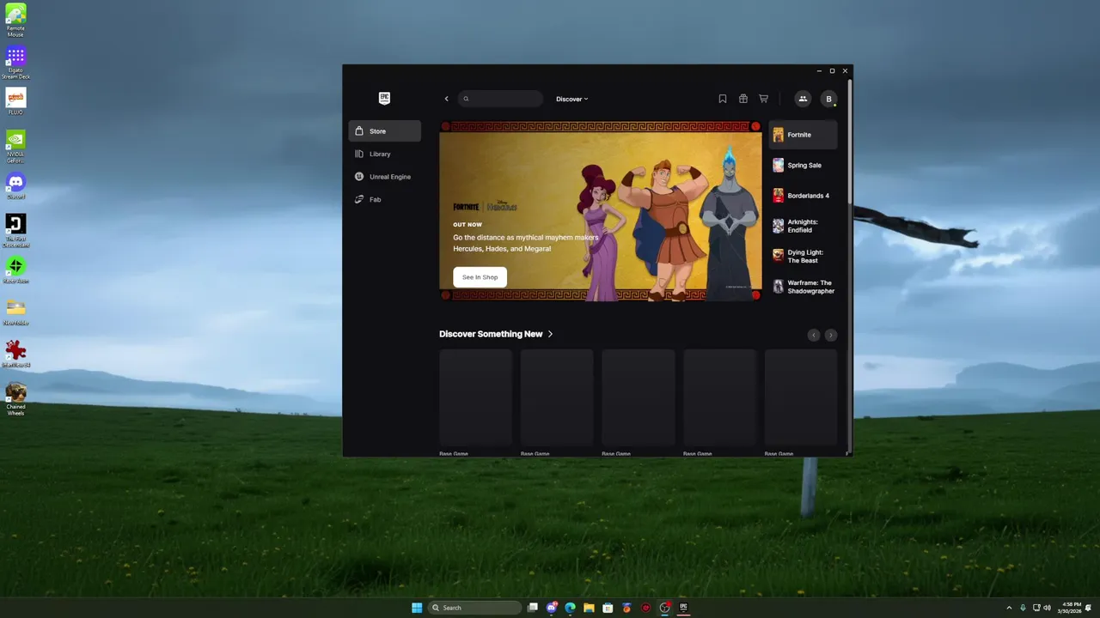Viewport: 1100px width, 618px height.
Task: Go back using the back arrow
Action: (x=446, y=99)
